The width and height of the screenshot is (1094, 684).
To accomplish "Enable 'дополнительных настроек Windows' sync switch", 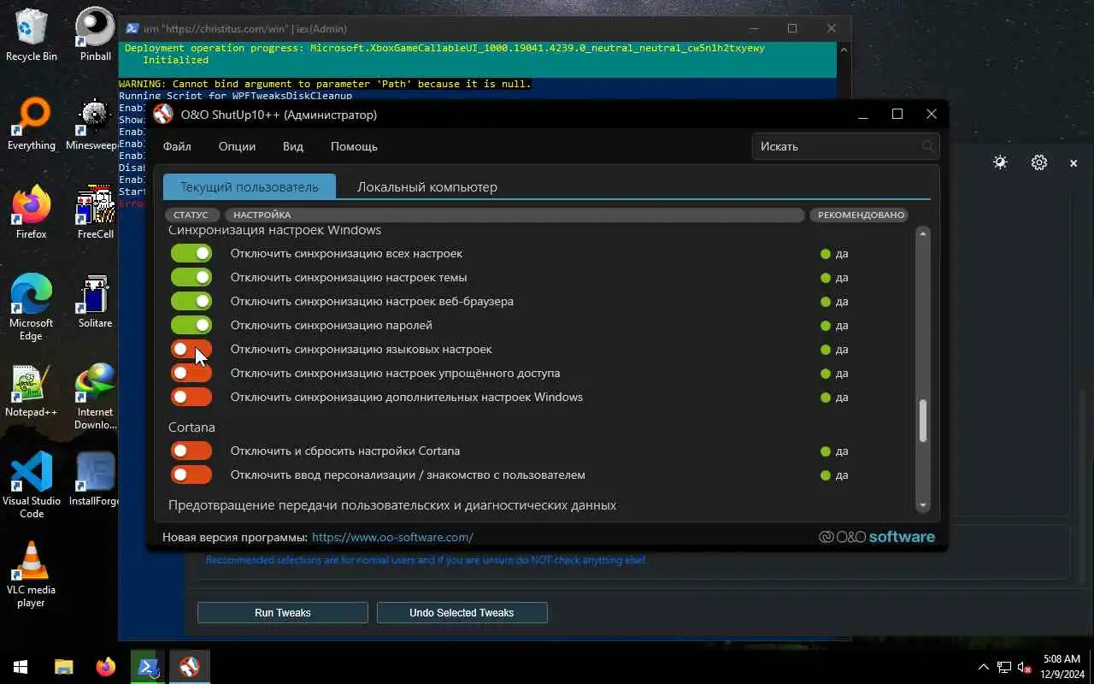I will (191, 397).
